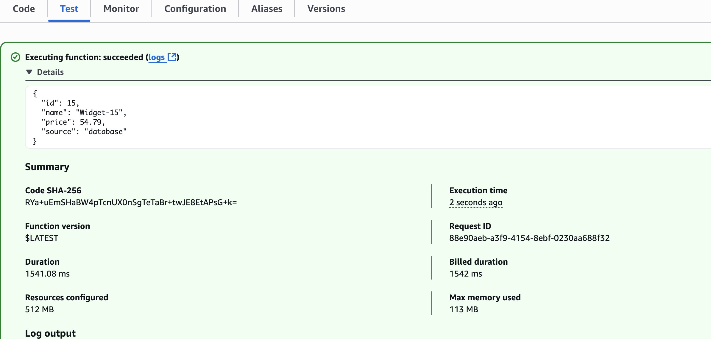This screenshot has width=711, height=339.
Task: Go to the Aliases tab
Action: click(x=267, y=9)
